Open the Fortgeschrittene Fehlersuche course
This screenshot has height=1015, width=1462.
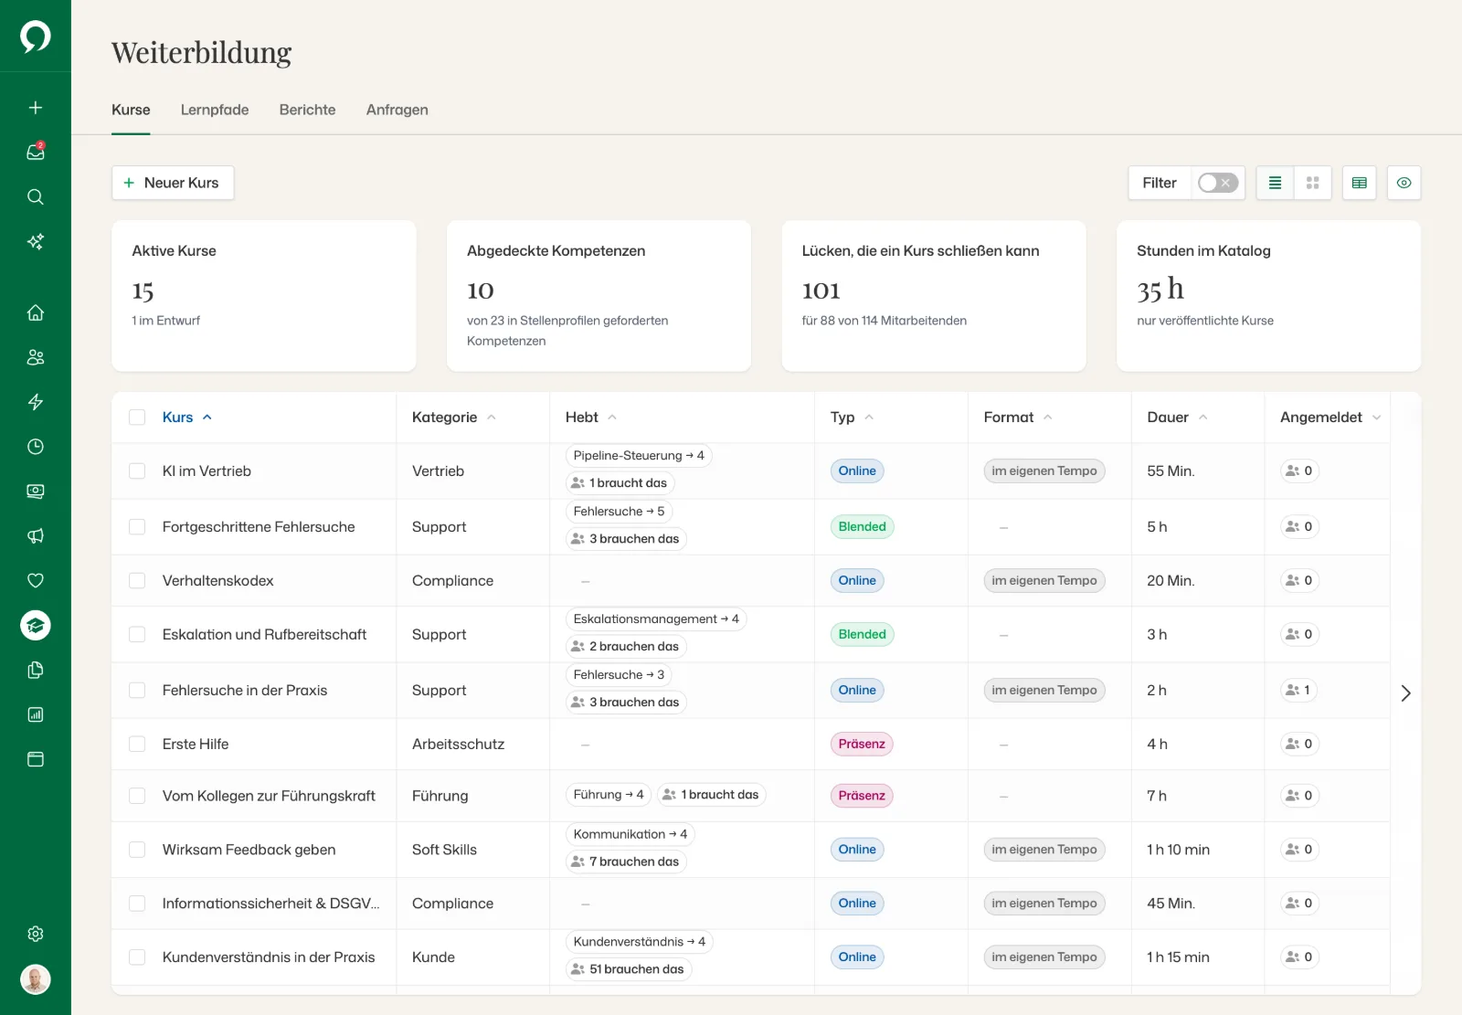[259, 527]
